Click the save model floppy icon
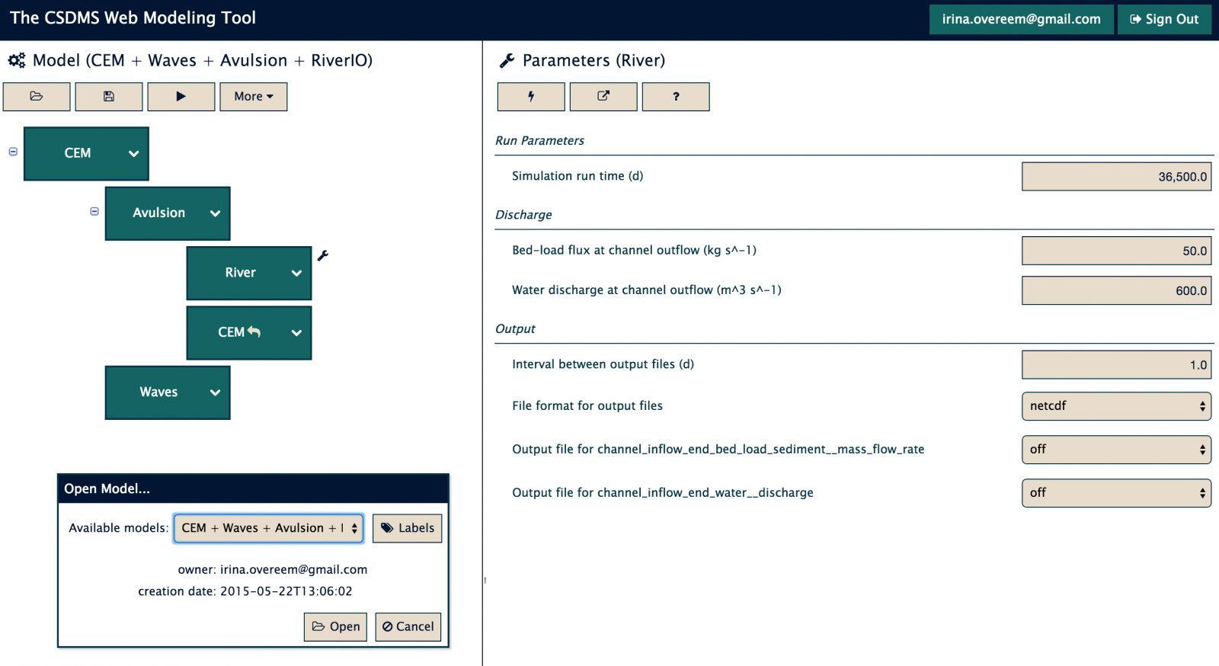 [109, 97]
